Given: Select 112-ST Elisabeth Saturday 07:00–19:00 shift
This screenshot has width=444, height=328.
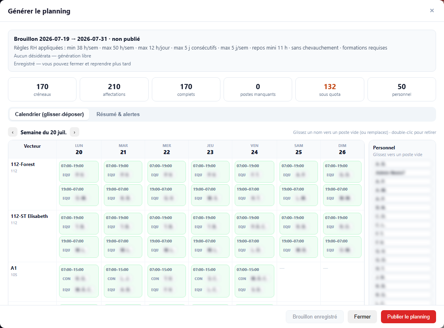Looking at the screenshot, I should 299,223.
